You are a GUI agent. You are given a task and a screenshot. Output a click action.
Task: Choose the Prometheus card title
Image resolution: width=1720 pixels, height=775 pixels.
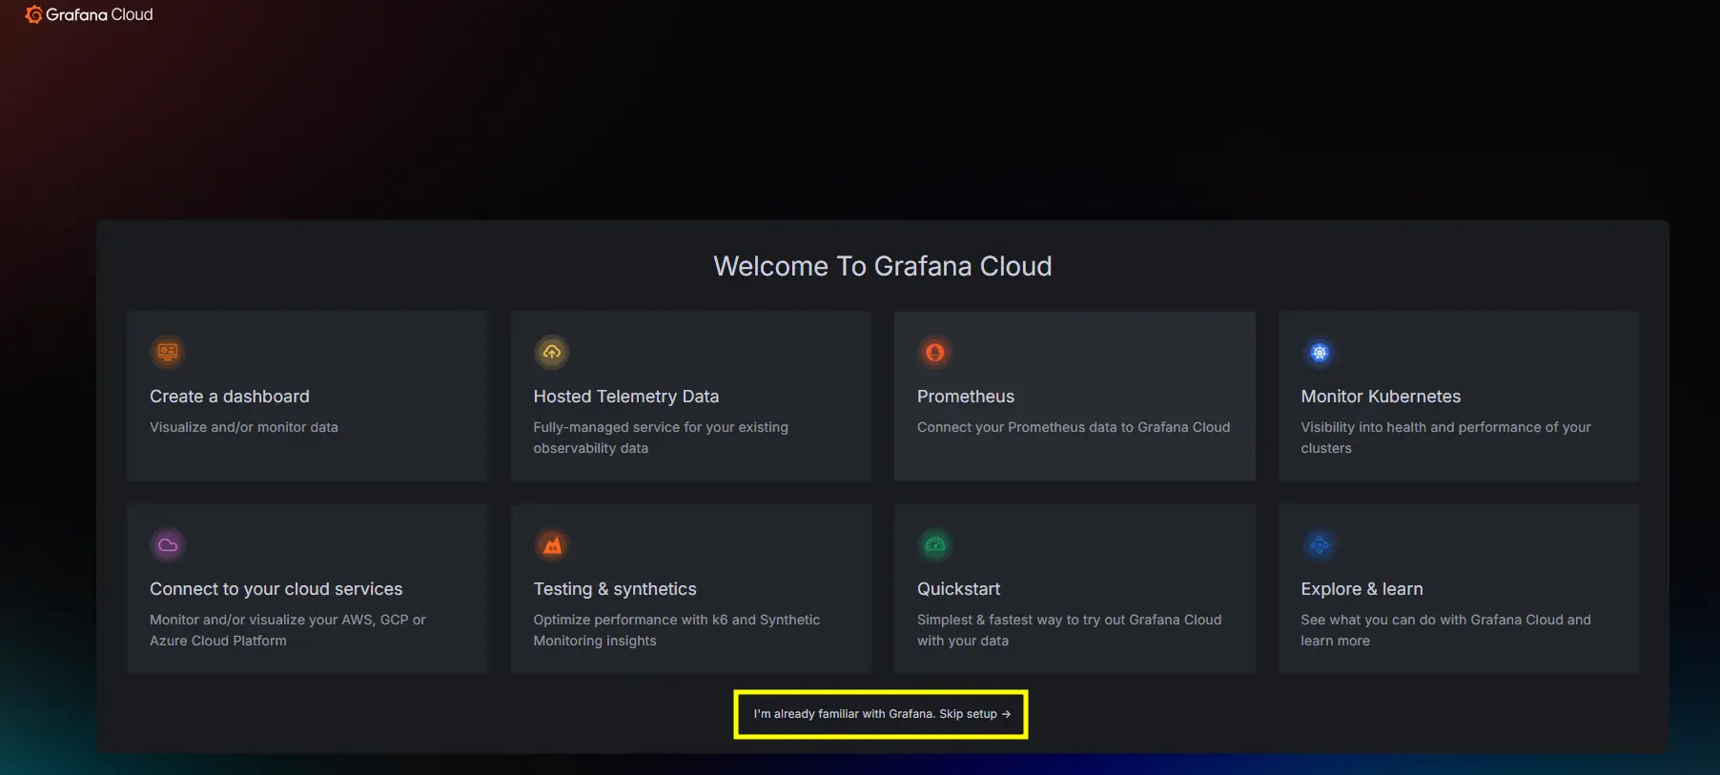point(966,397)
